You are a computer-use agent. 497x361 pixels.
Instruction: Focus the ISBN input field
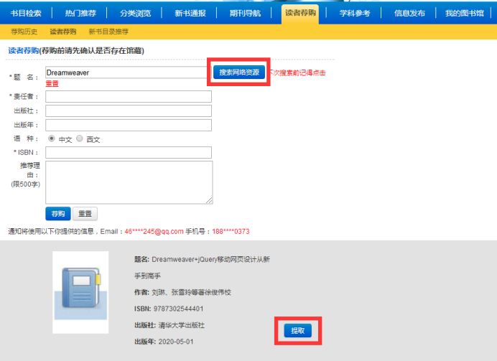pos(129,152)
